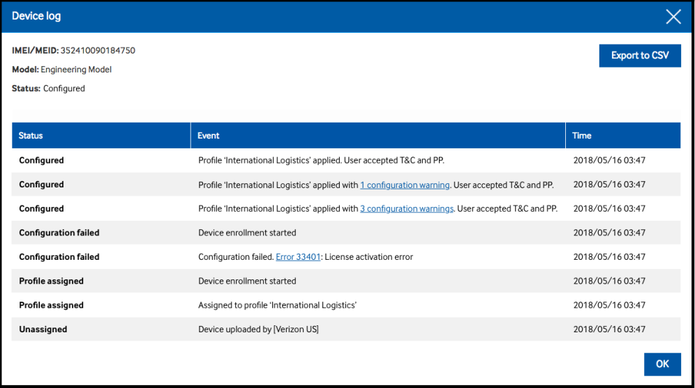
Task: Open the 3 configuration warnings link
Action: tap(406, 209)
